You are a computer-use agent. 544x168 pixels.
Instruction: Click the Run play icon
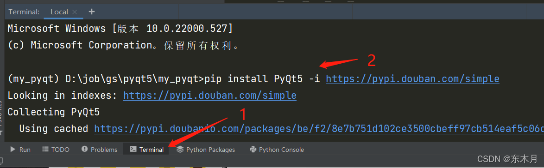tap(13, 150)
